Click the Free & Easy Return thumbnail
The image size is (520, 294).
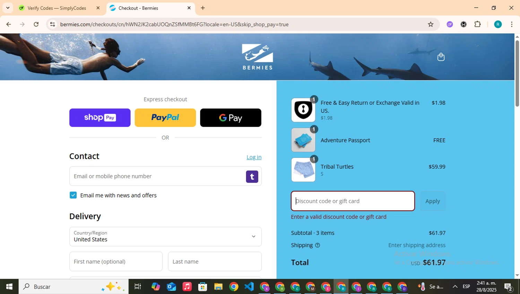pyautogui.click(x=303, y=110)
